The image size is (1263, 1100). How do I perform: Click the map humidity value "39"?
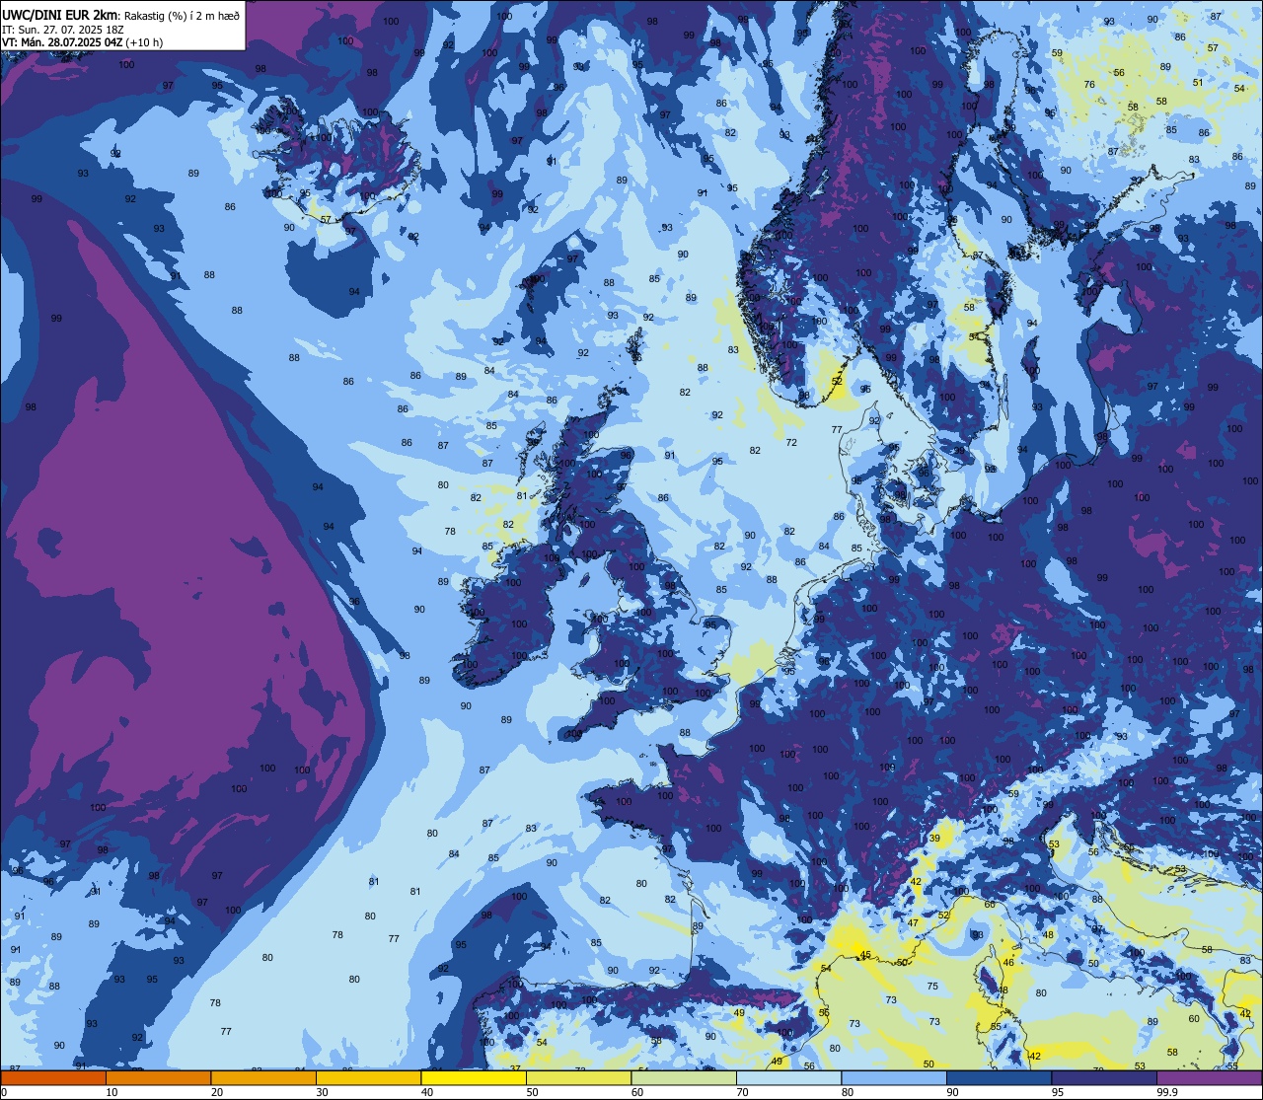pos(934,838)
